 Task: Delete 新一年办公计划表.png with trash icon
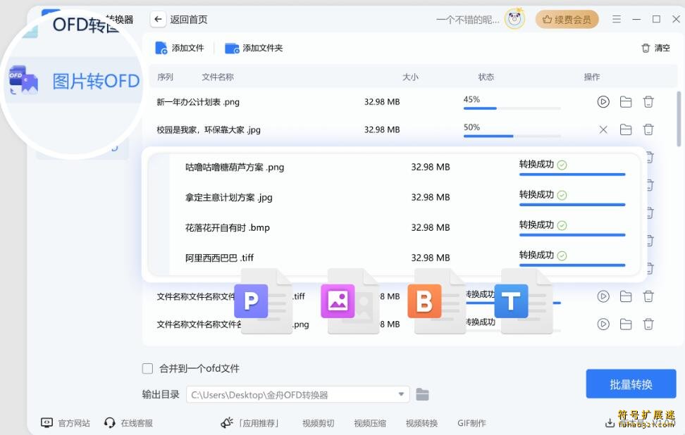648,101
